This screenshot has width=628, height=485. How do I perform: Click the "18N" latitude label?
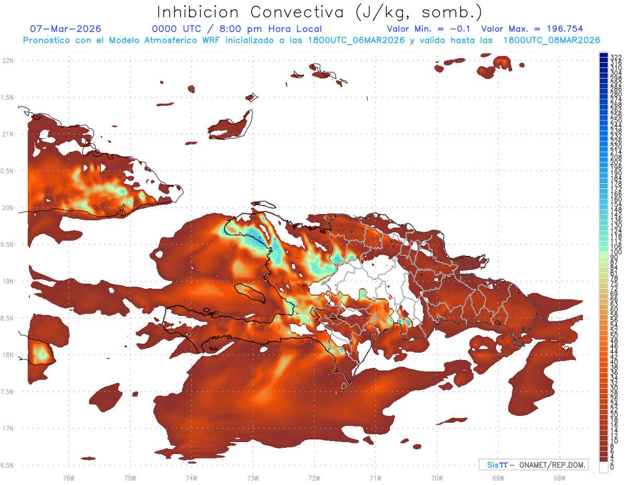(x=8, y=355)
